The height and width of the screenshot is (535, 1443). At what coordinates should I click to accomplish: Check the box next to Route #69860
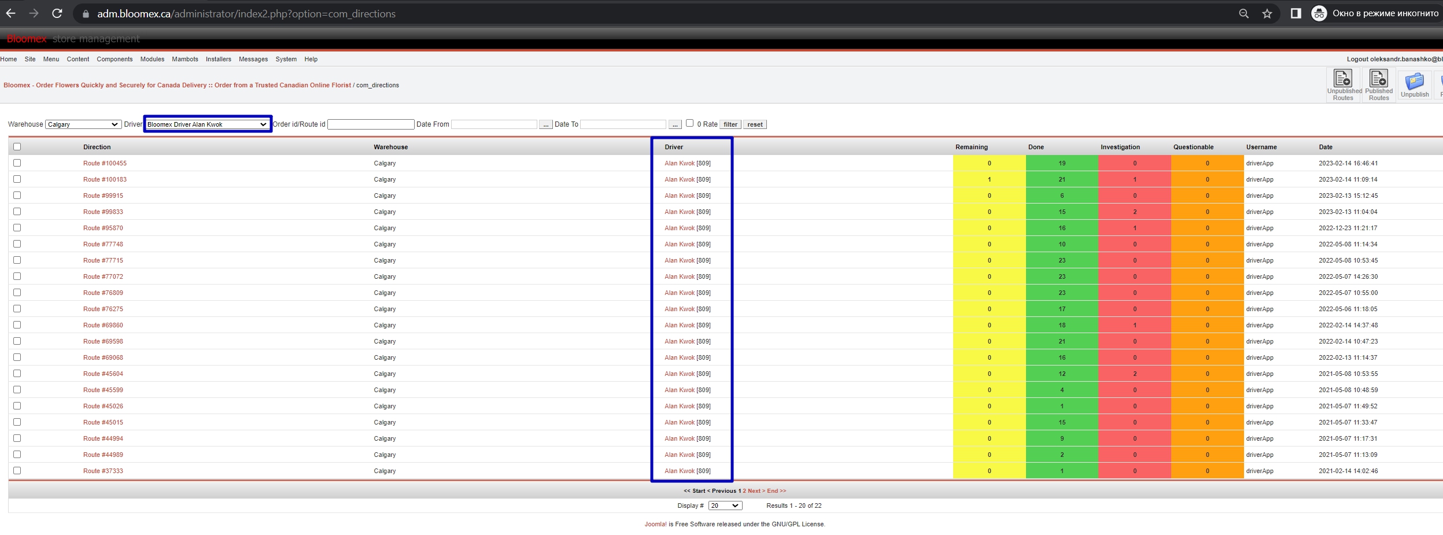pyautogui.click(x=17, y=324)
